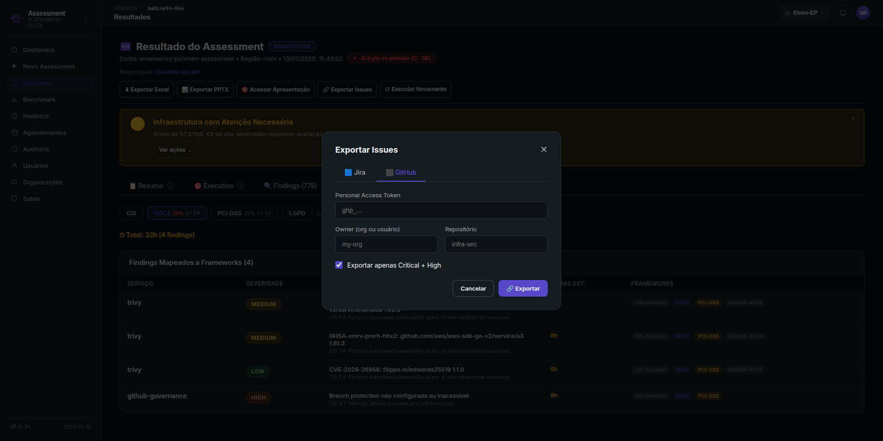This screenshot has height=441, width=883.
Task: Click the SOURCECODE badge
Action: click(292, 46)
